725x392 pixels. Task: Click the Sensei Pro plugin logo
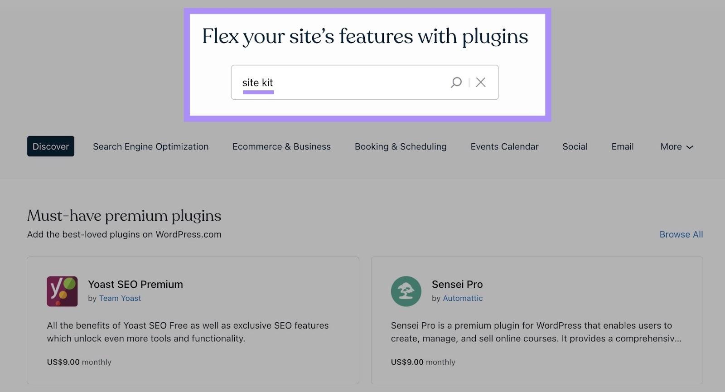coord(406,291)
